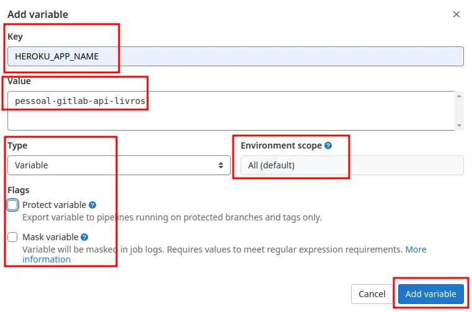Open Mask variable help icon
Image resolution: width=472 pixels, height=312 pixels.
(84, 237)
